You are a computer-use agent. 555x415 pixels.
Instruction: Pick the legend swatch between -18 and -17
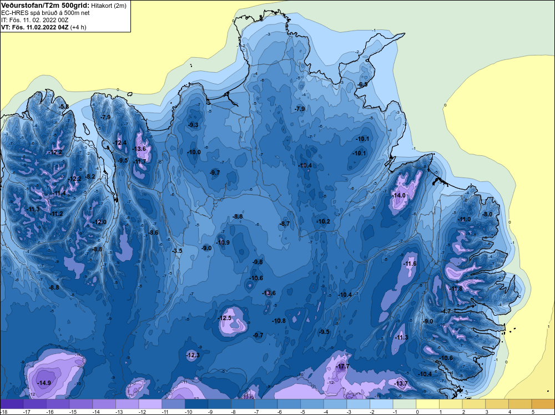pos(12,404)
